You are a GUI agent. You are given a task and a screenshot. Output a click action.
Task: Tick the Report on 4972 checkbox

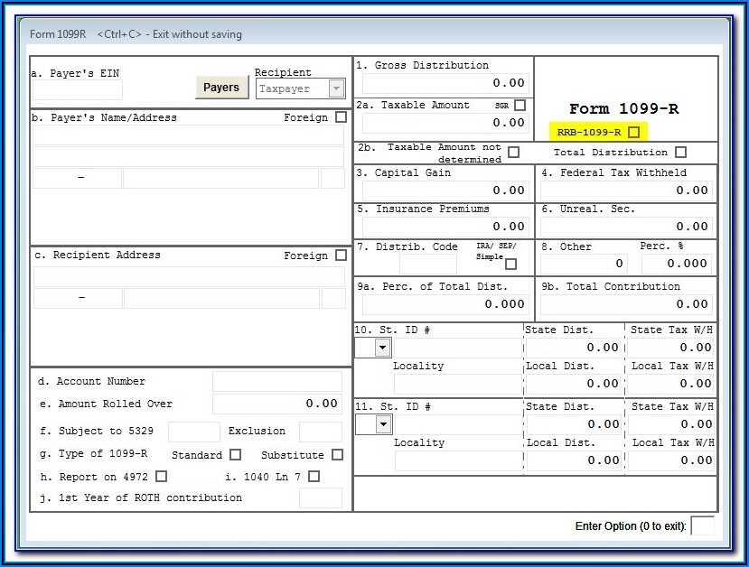(x=162, y=477)
